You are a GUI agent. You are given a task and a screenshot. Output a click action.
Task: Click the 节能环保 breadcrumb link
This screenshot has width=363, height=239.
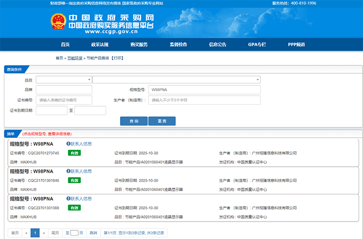click(x=75, y=58)
